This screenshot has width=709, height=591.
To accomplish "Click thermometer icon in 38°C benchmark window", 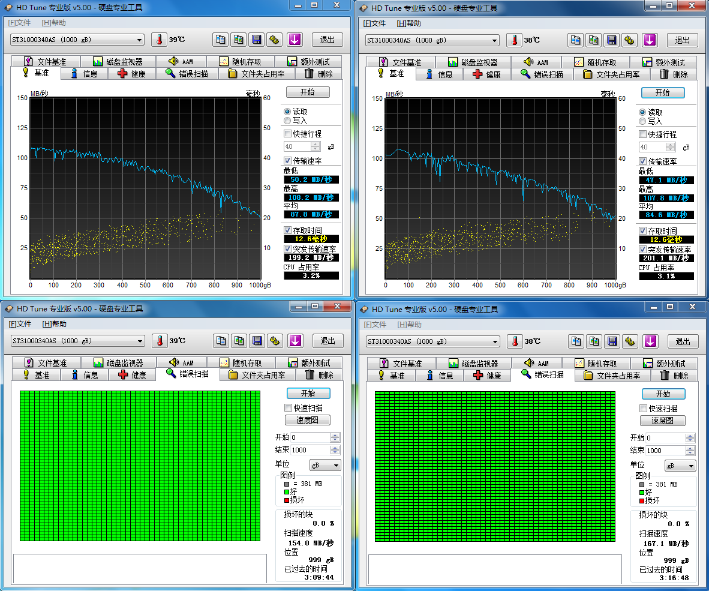I will 514,40.
